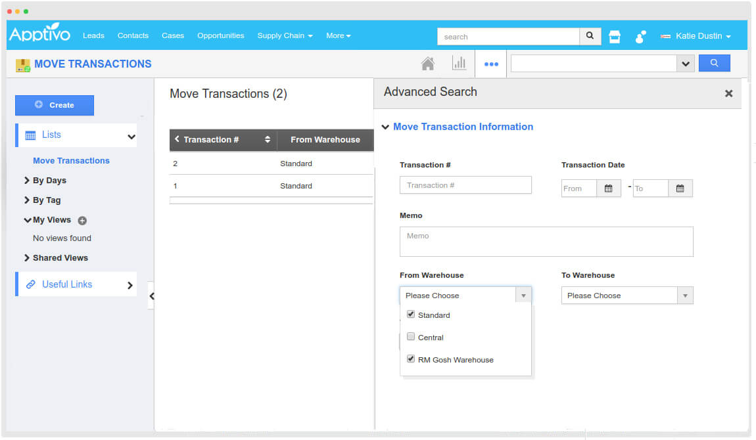Viewport: 756px width, 440px height.
Task: Click the three dots more options icon
Action: [491, 64]
